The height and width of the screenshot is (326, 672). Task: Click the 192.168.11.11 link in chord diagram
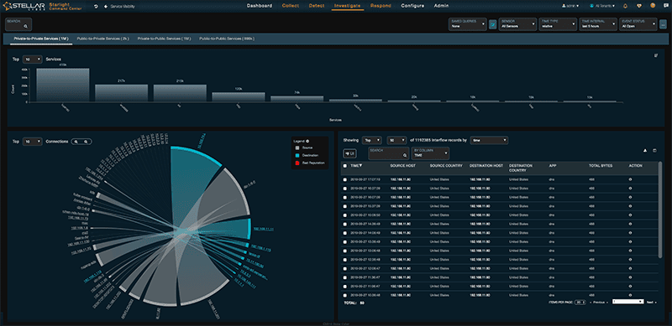(x=264, y=229)
